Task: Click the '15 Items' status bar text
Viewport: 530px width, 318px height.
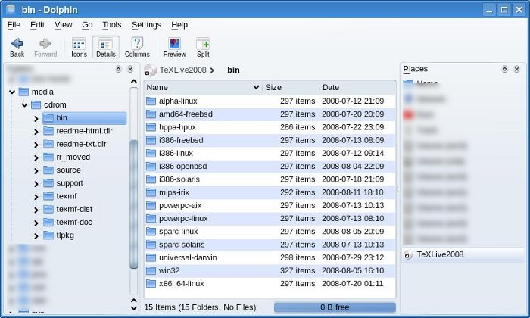Action: 200,307
